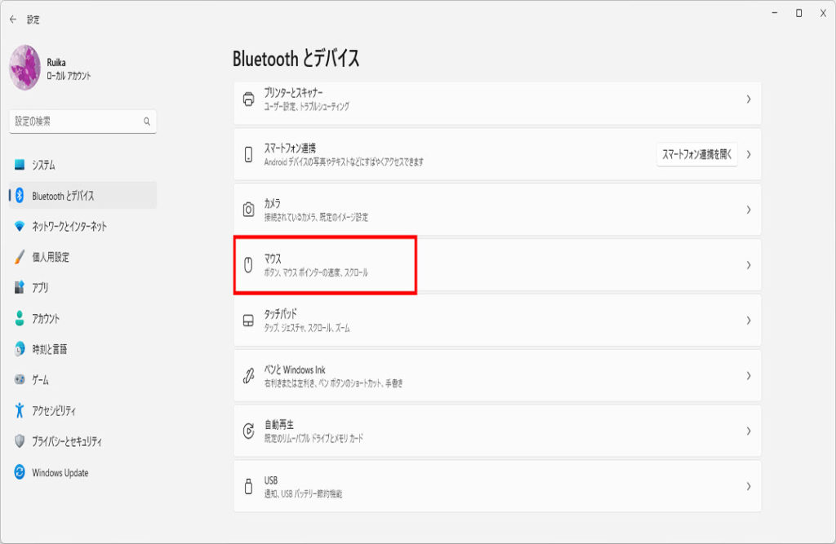Click the スマートフォン連携を開く button

[696, 154]
